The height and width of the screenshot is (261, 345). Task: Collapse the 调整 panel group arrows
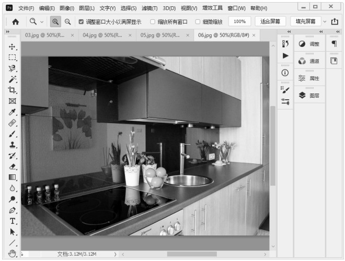(x=321, y=32)
